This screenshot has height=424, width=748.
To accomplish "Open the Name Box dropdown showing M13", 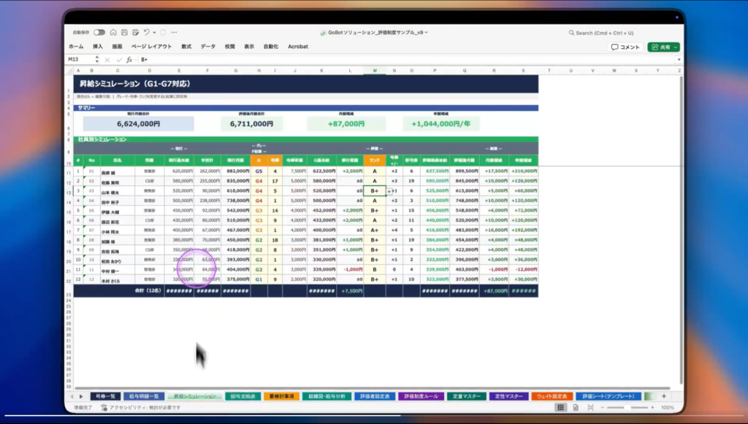I will click(x=96, y=59).
